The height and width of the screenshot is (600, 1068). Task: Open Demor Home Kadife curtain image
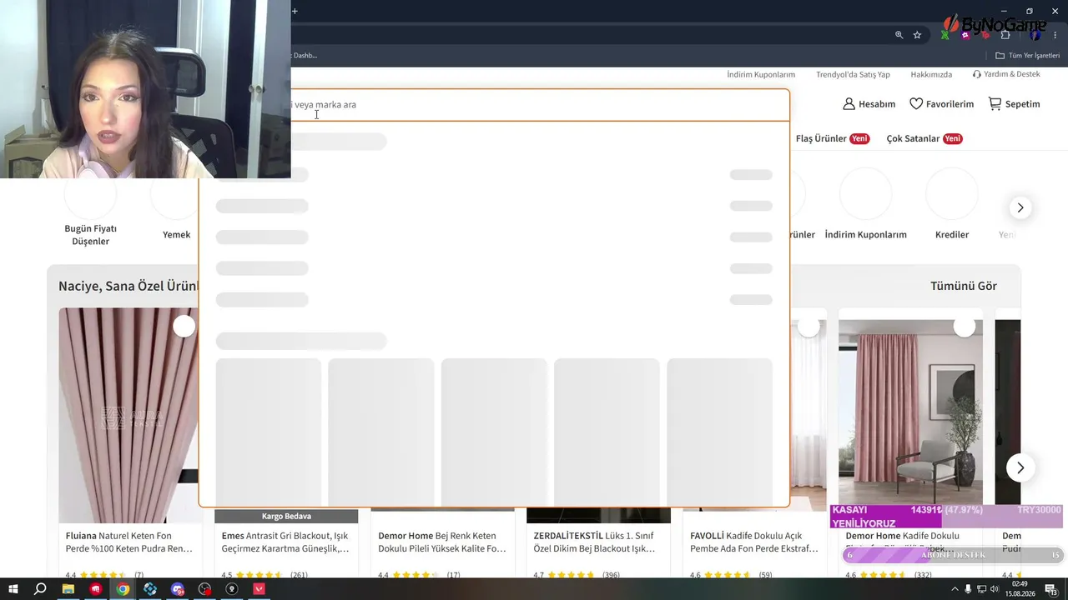click(910, 412)
